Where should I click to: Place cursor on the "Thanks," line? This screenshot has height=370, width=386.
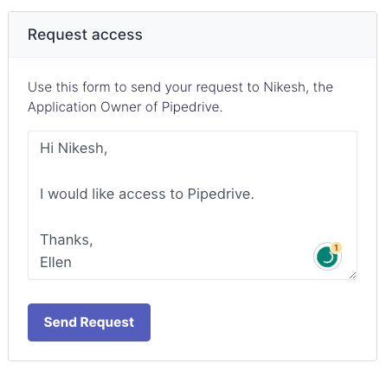[67, 239]
